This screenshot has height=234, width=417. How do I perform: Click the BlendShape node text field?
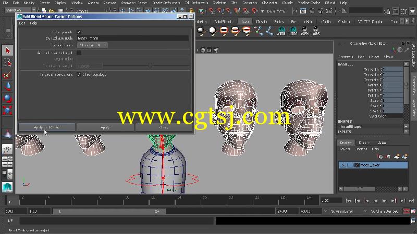133,38
